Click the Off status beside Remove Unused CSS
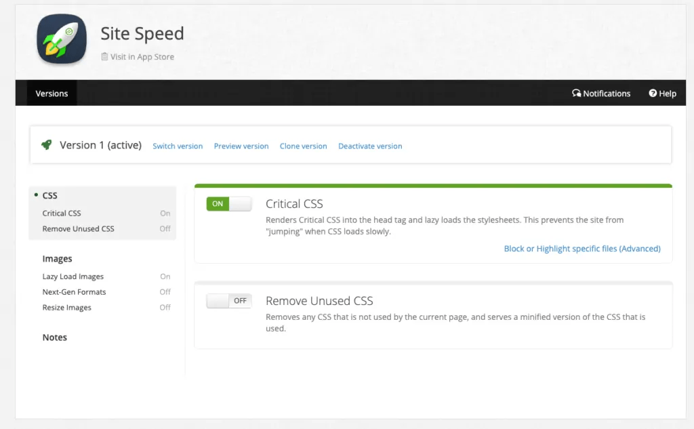The width and height of the screenshot is (694, 429). pyautogui.click(x=165, y=228)
